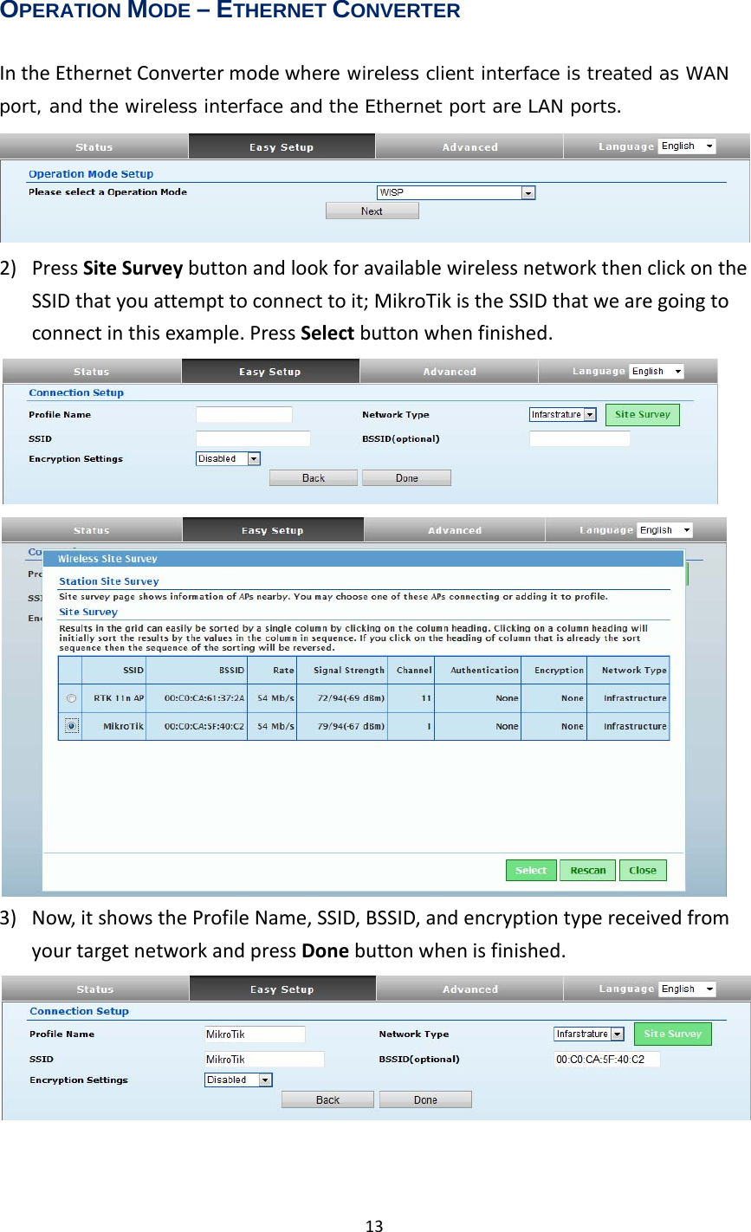Click Done button in MikroTik-filled Connection Setup form
This screenshot has height=1232, width=751.
425,1099
